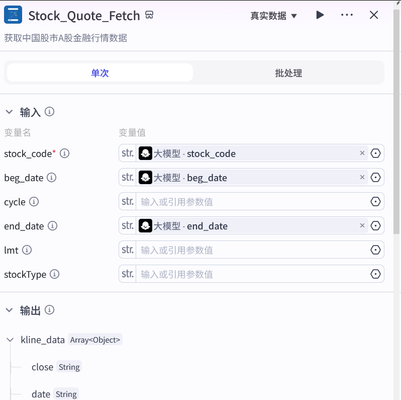Show info icon next to beg_date
Image resolution: width=401 pixels, height=400 pixels.
coord(51,178)
